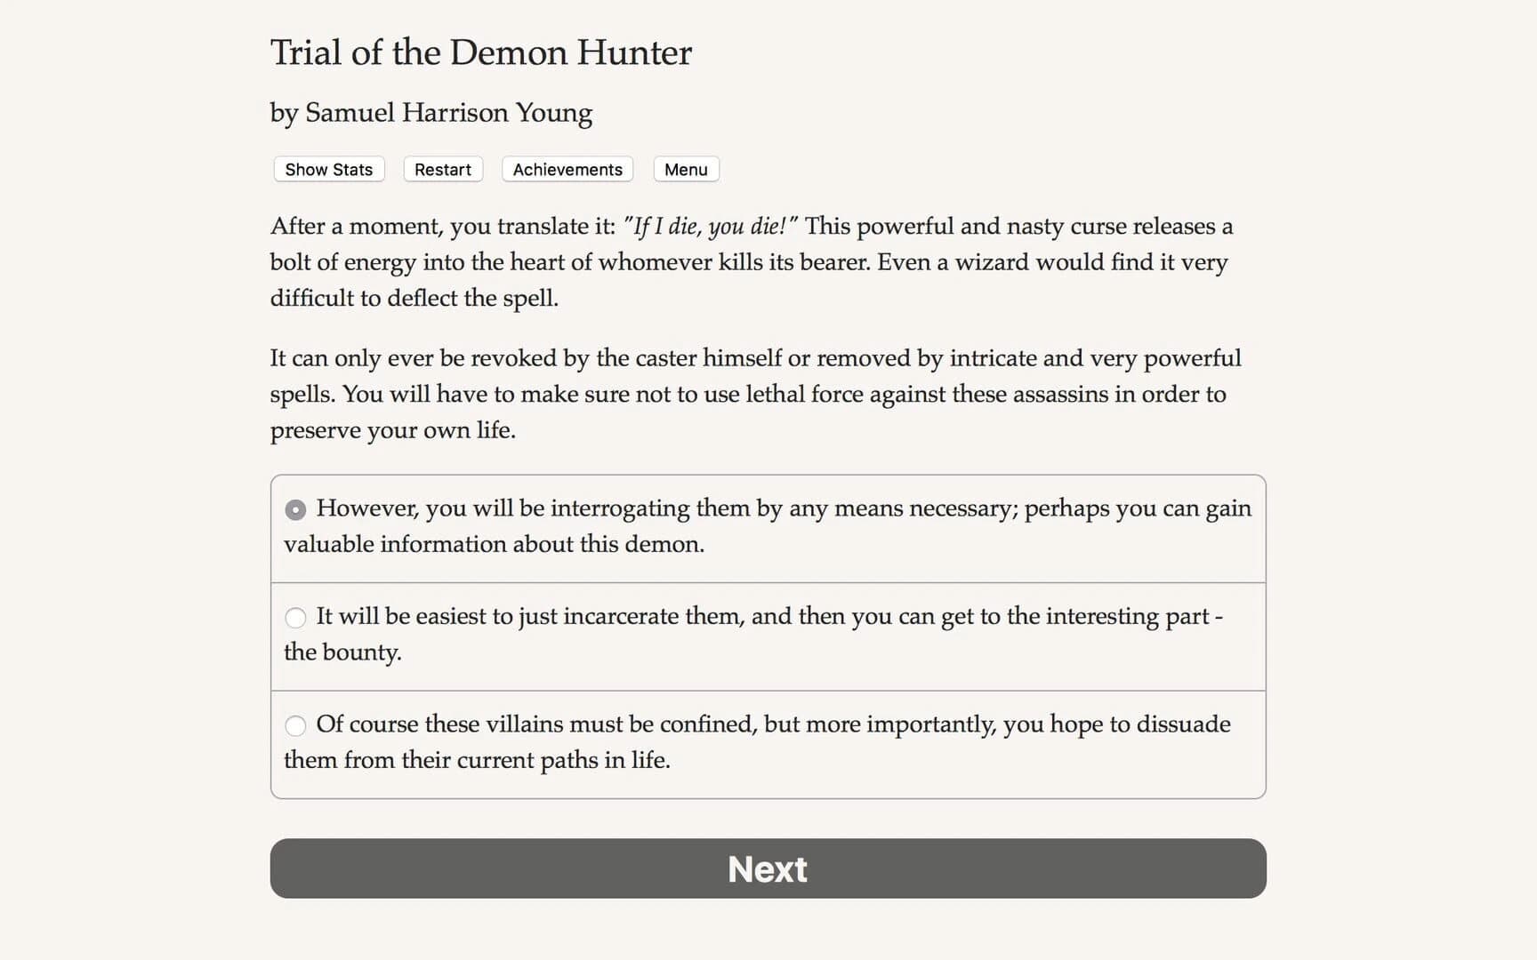Open the Show Stats screen
This screenshot has width=1537, height=960.
(327, 169)
